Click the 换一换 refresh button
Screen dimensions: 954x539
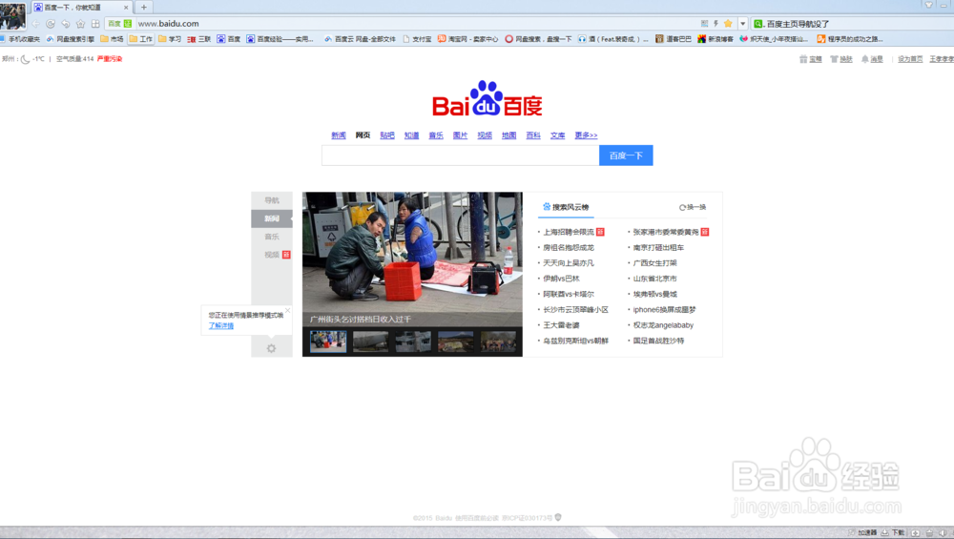[x=693, y=207]
